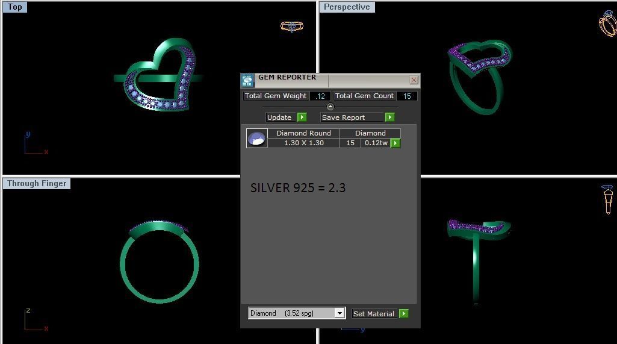Click the Save Report button
This screenshot has width=617, height=344.
click(x=352, y=117)
